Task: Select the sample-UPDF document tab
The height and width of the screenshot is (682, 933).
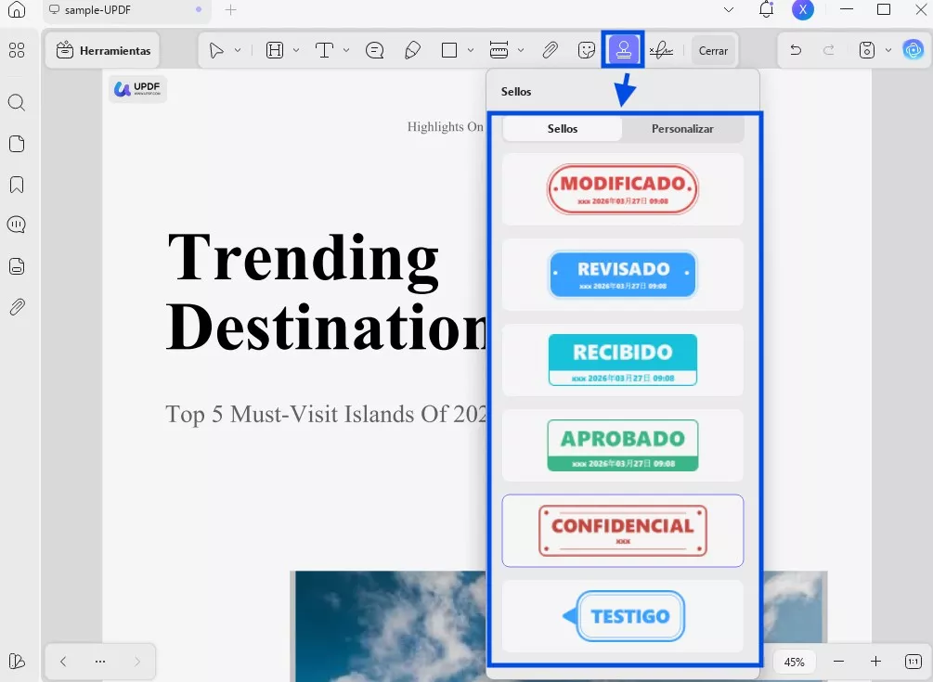Action: [127, 10]
